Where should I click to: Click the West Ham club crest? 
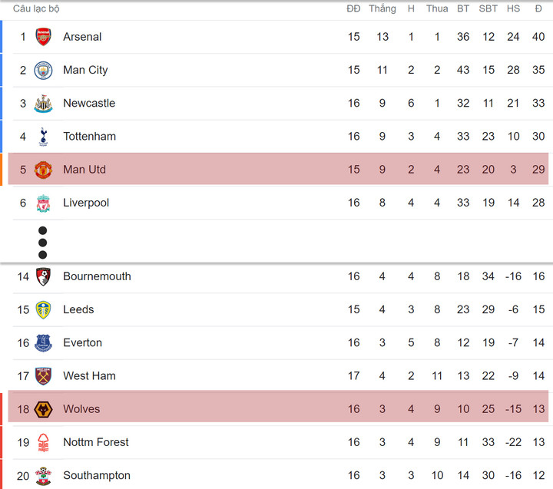tap(43, 376)
